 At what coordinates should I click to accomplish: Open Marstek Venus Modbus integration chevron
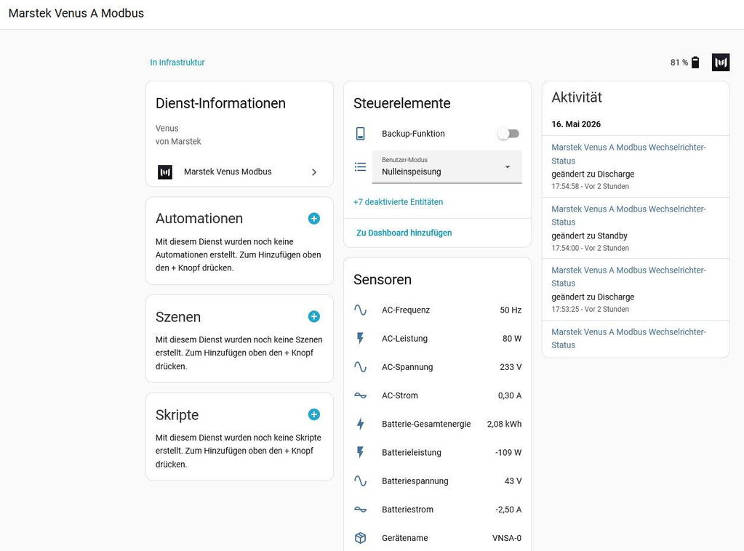pyautogui.click(x=313, y=172)
